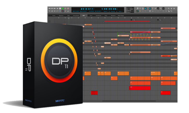Select the Pointer arrow tool
The height and width of the screenshot is (113, 189).
150,8
